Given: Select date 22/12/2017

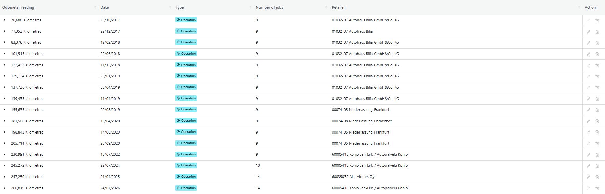Looking at the screenshot, I should (110, 31).
